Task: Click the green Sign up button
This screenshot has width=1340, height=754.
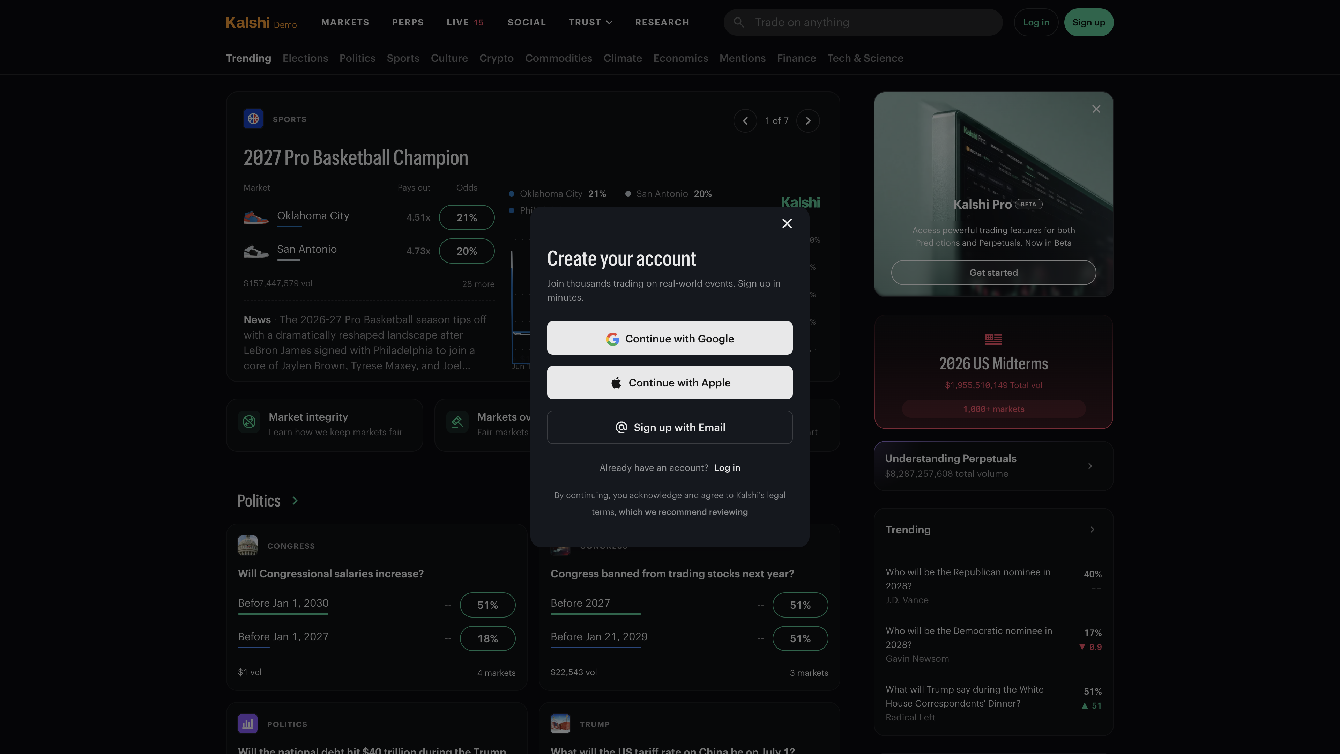Action: (x=1088, y=22)
